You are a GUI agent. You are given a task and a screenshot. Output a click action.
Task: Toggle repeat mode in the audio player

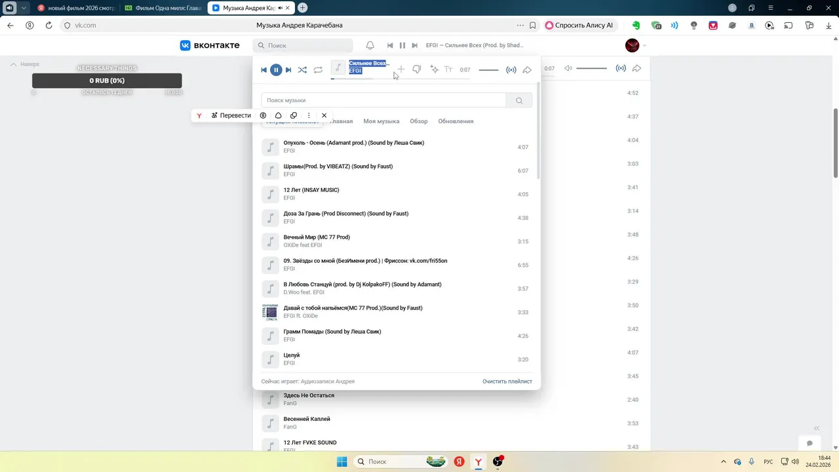tap(318, 69)
